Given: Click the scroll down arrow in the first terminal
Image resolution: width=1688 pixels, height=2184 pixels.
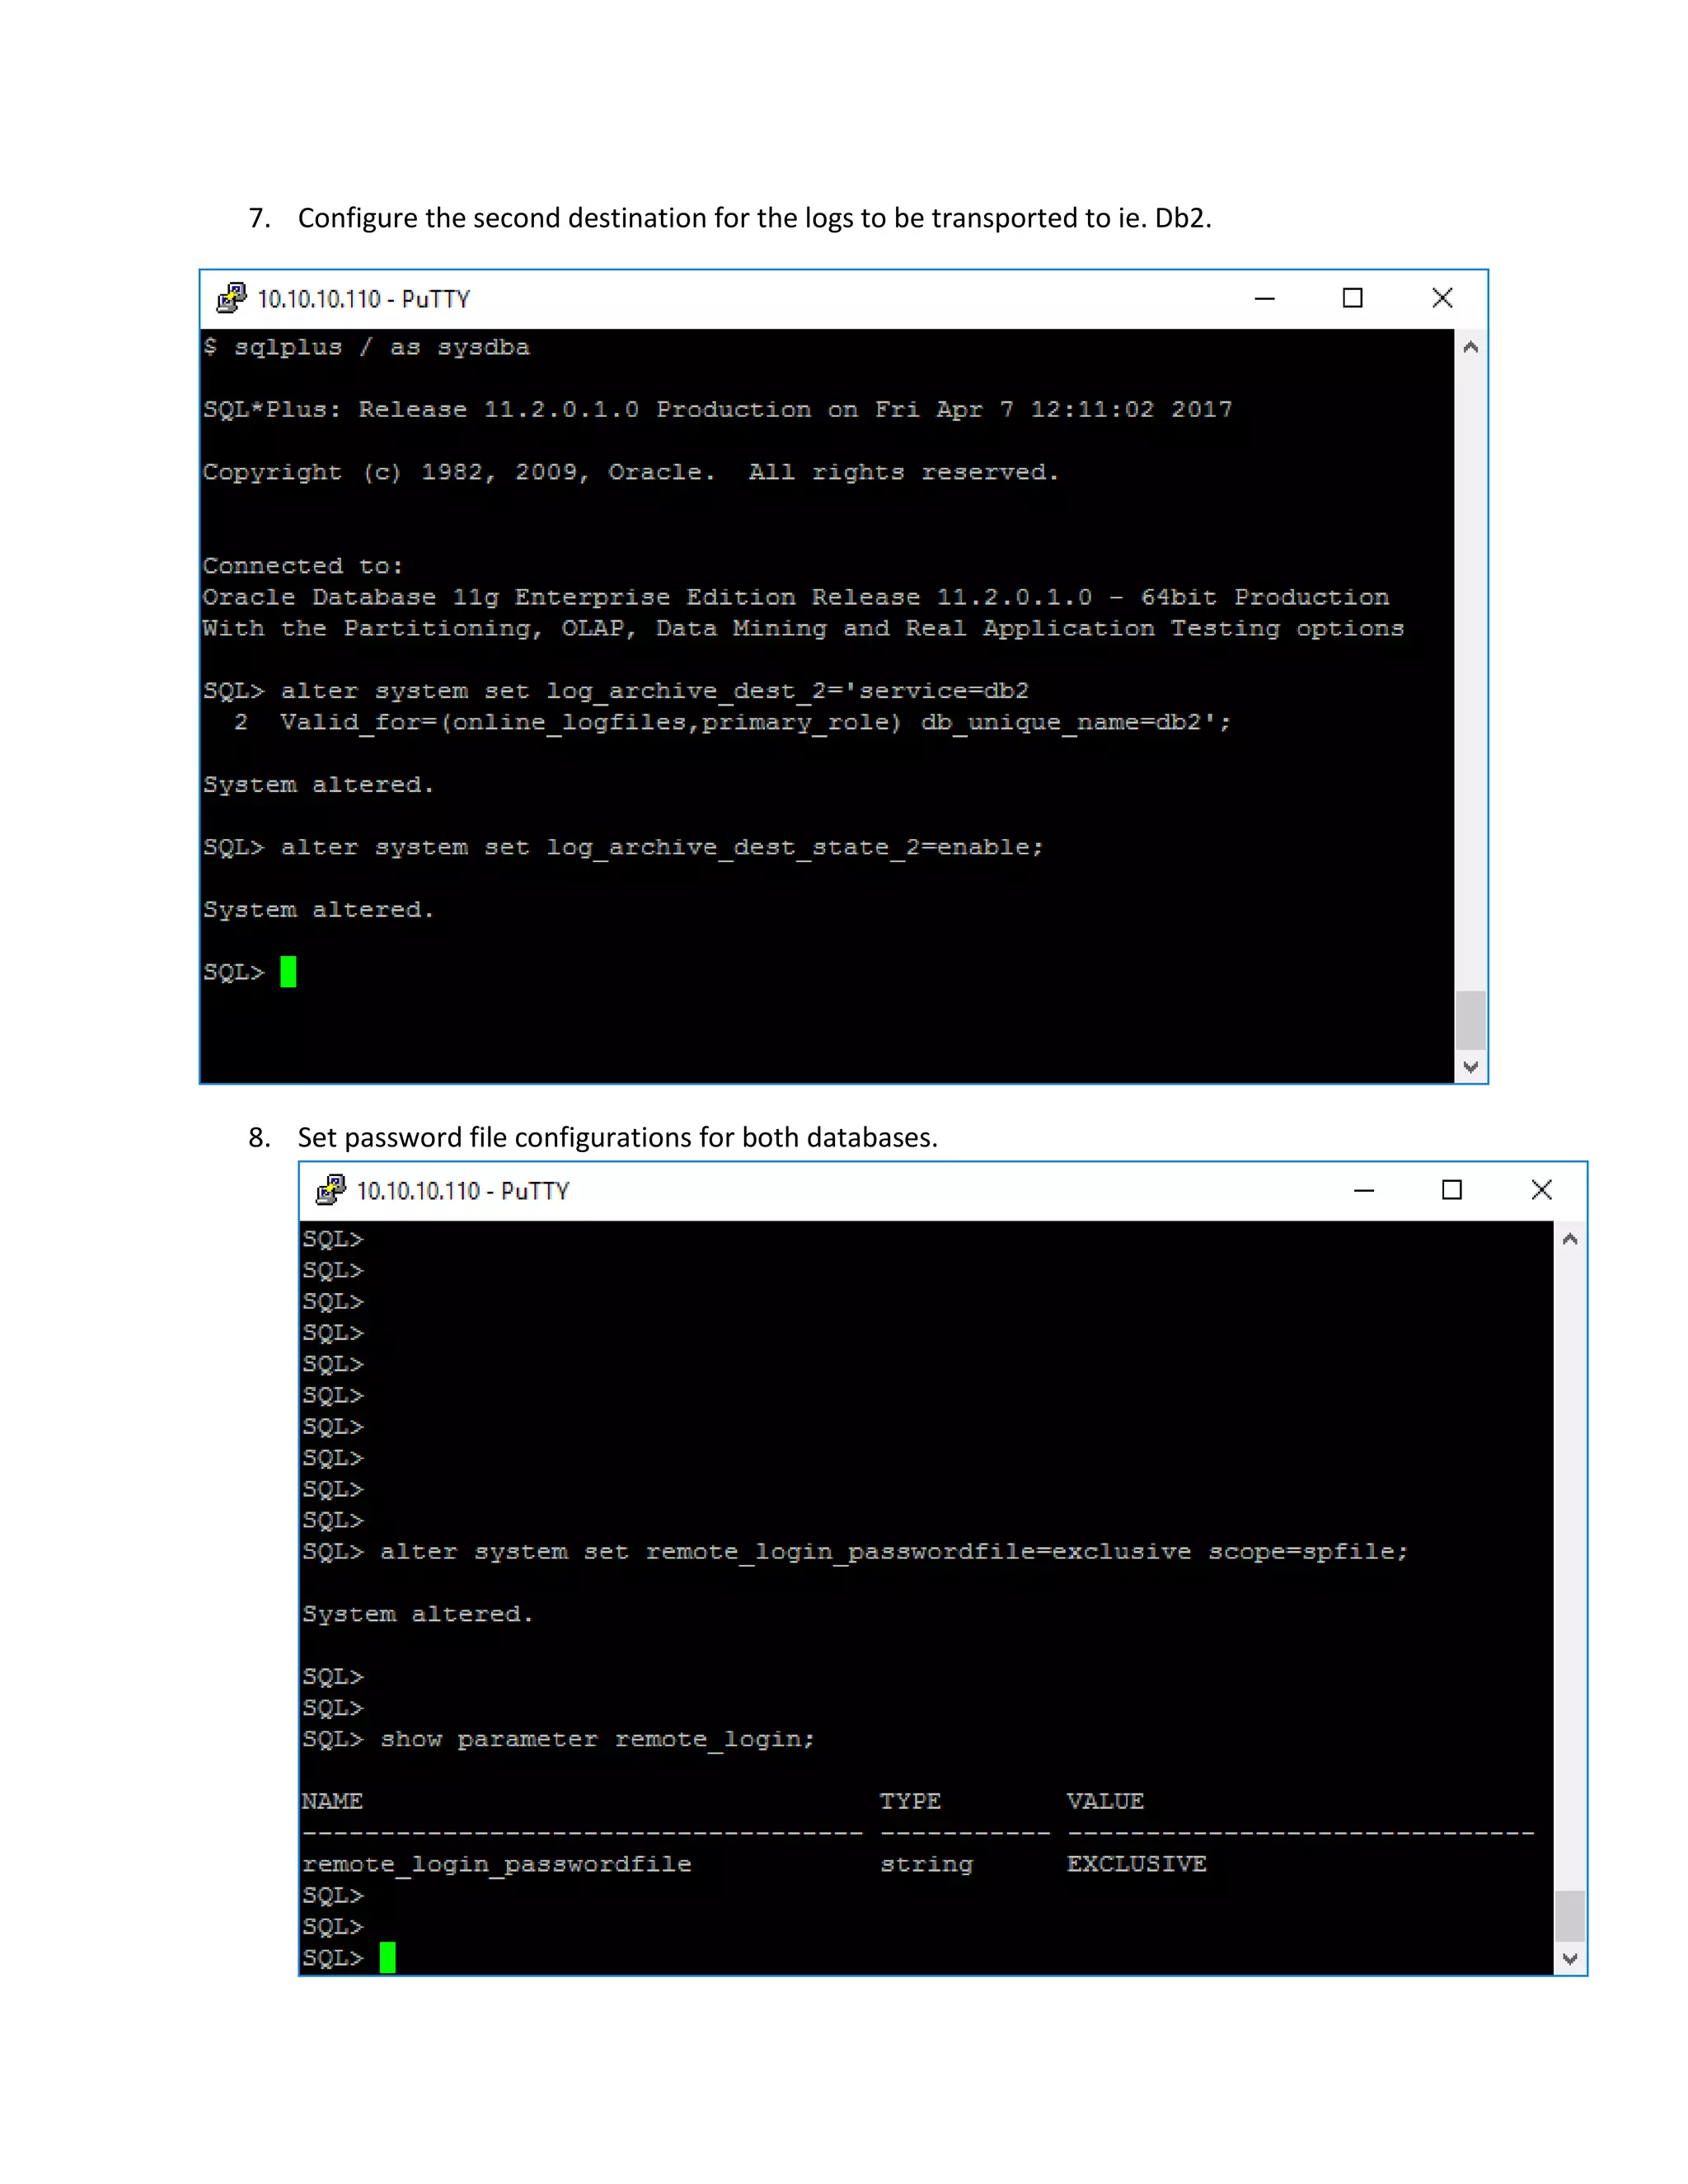Looking at the screenshot, I should pyautogui.click(x=1470, y=1066).
